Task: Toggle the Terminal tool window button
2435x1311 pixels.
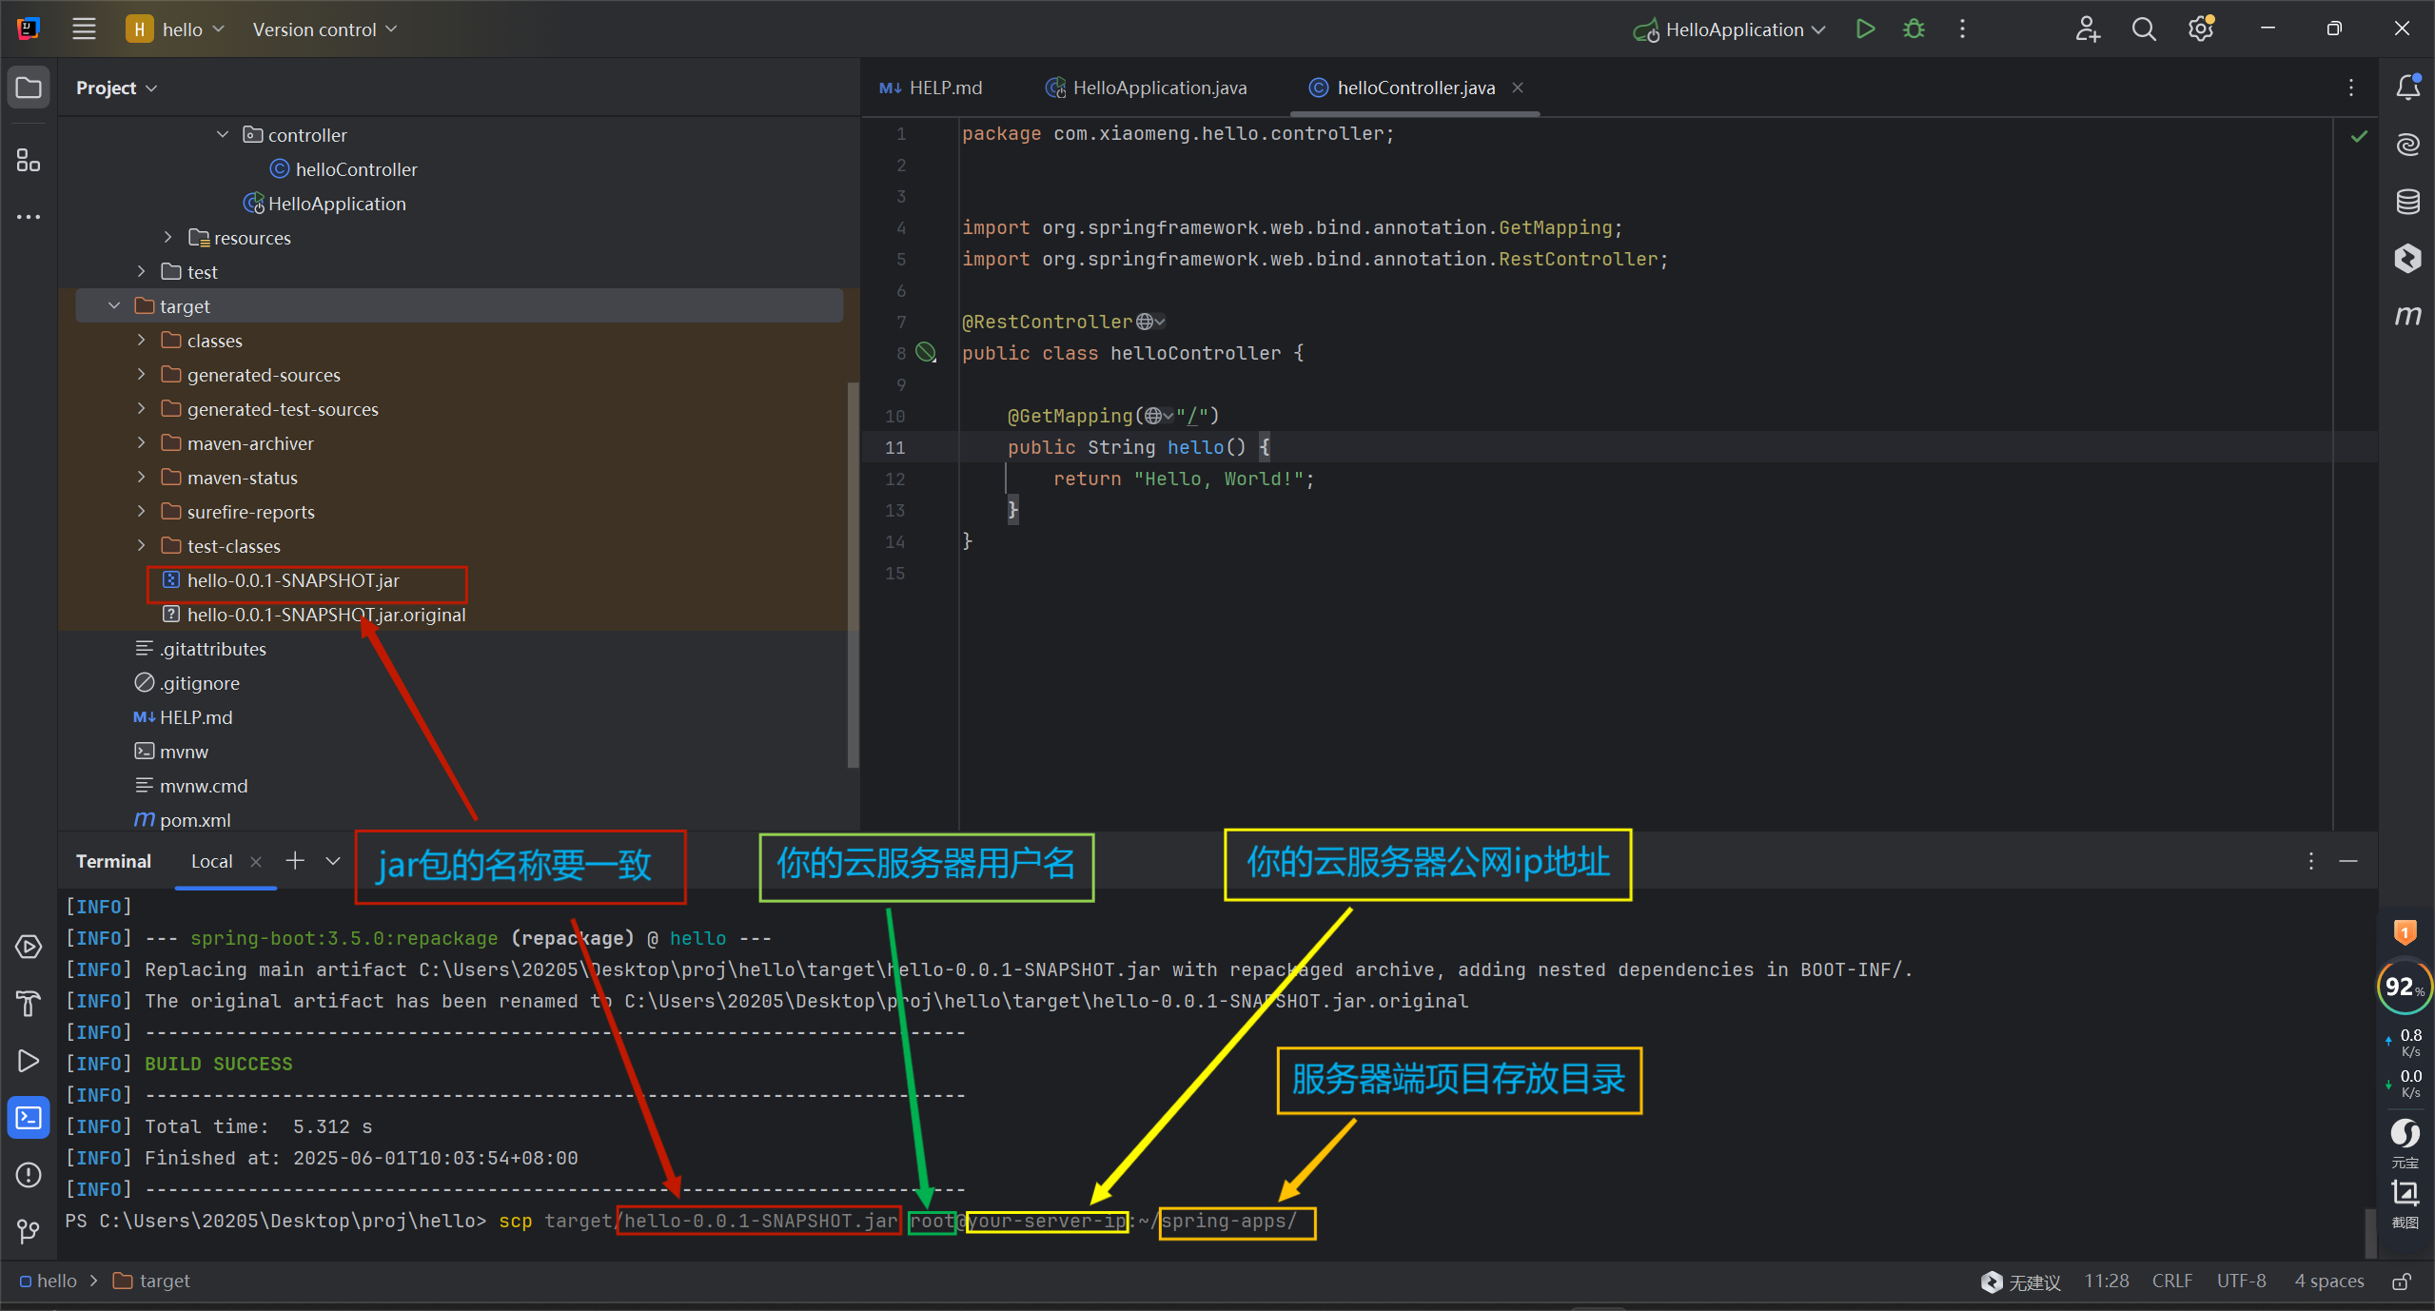Action: click(29, 1118)
